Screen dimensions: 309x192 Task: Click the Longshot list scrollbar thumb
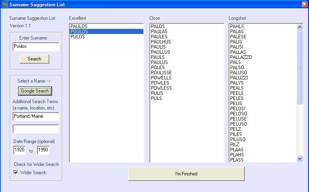pos(300,67)
